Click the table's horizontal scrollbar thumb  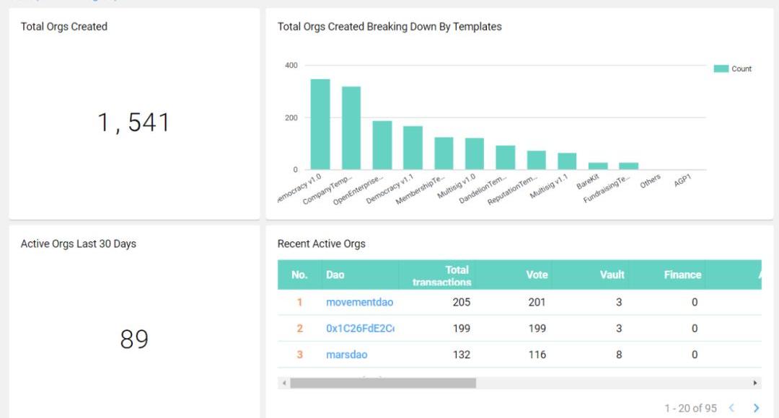point(382,383)
